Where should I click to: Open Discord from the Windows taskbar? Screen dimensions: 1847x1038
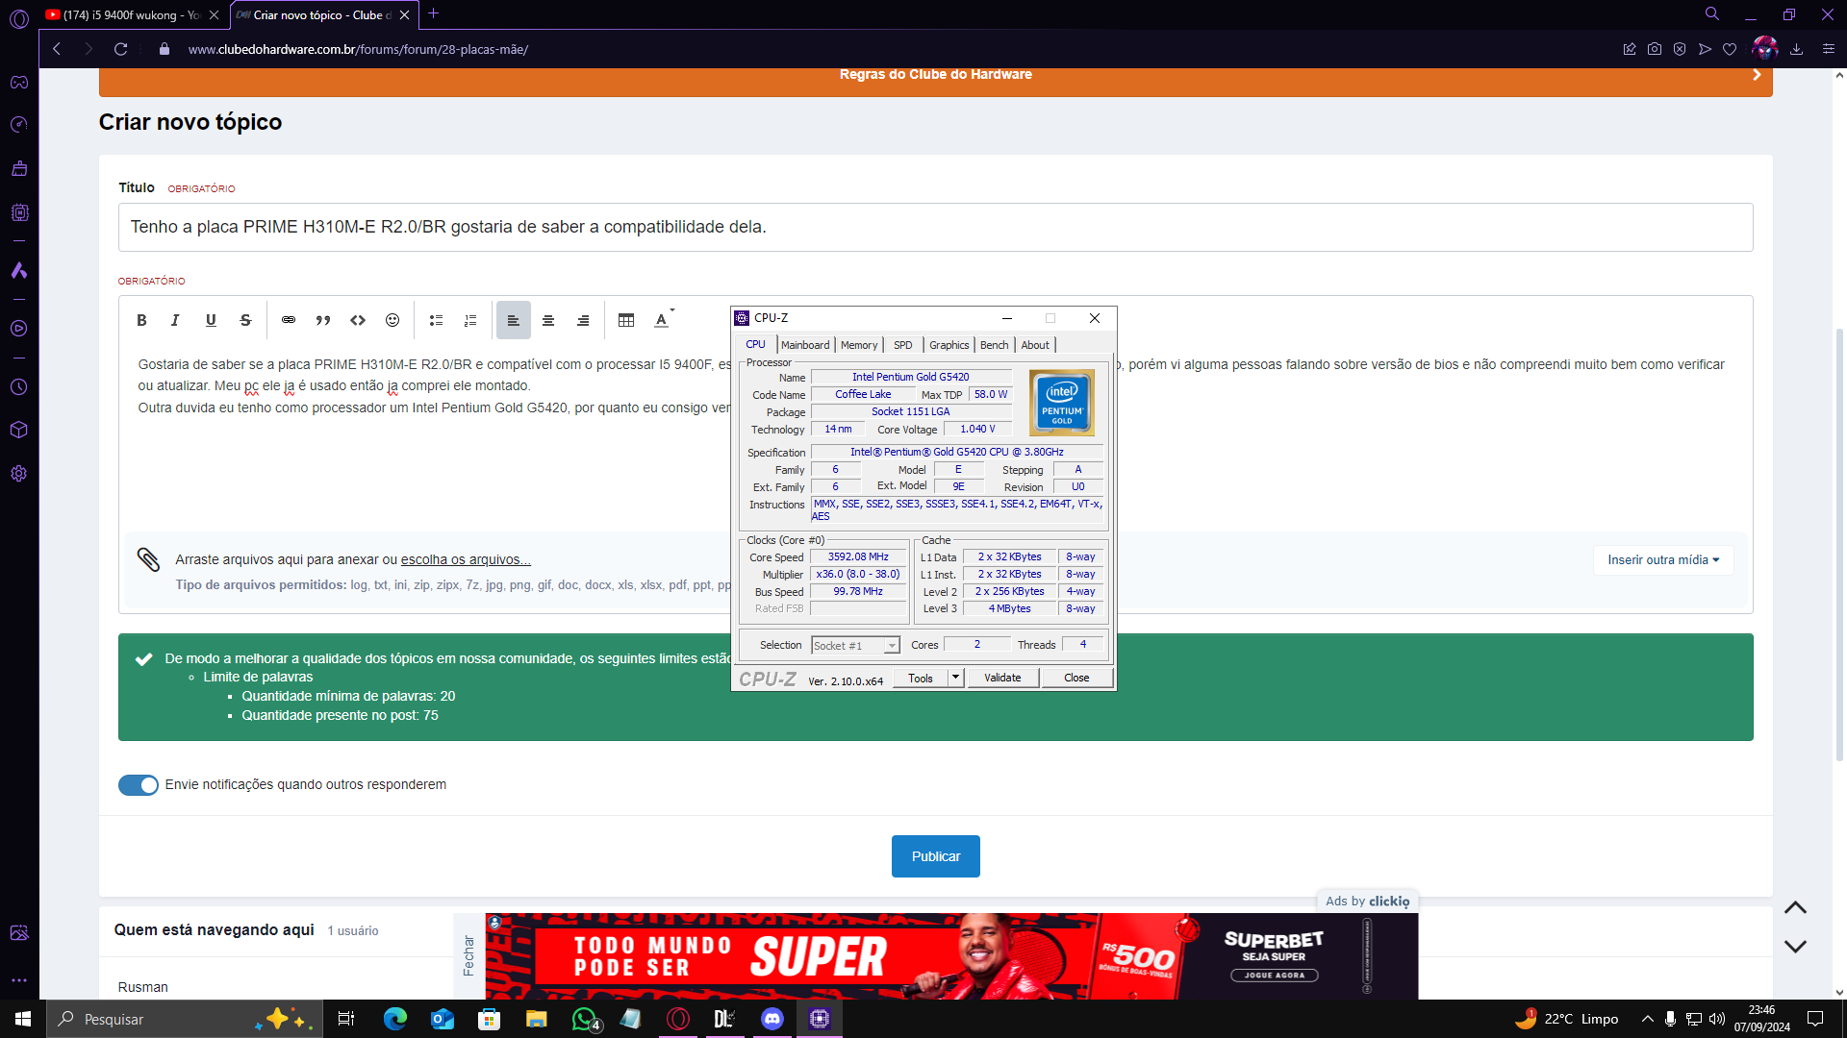[x=772, y=1019]
